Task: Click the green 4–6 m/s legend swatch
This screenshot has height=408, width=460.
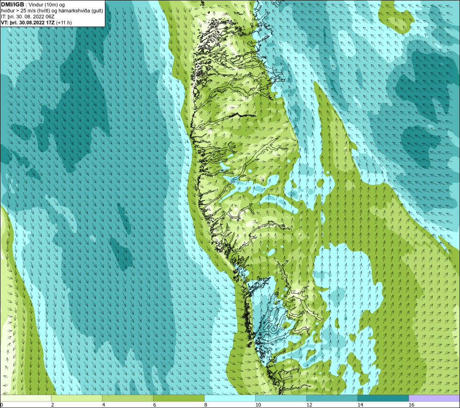Action: [x=127, y=398]
